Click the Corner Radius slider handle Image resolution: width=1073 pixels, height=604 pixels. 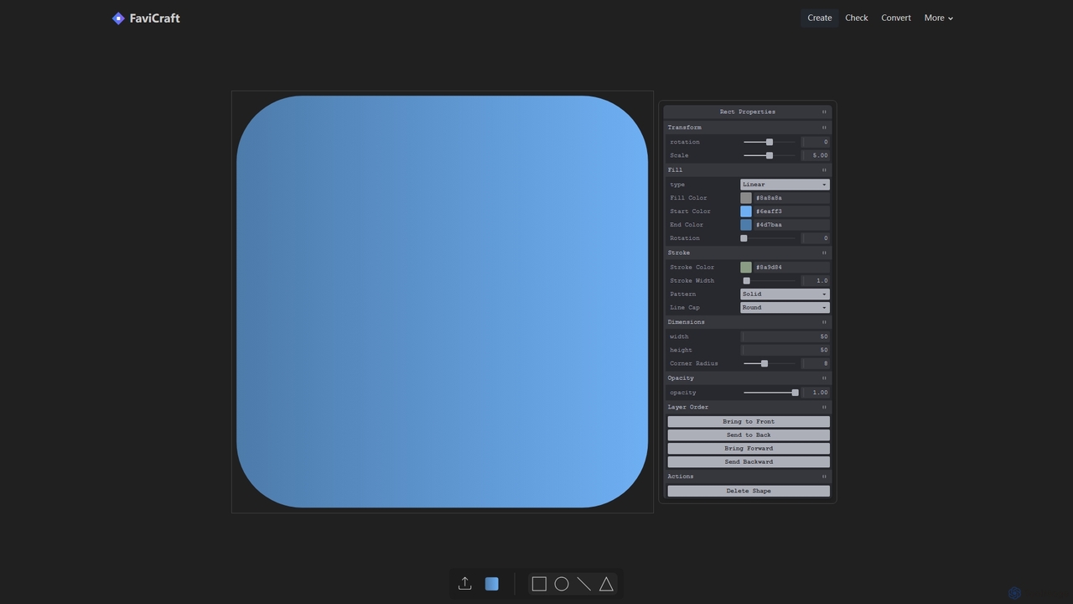(765, 364)
